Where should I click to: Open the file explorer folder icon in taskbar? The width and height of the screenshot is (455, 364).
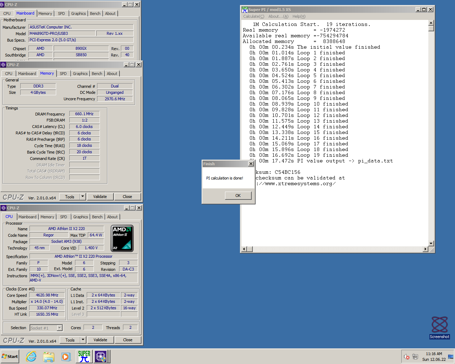[49, 357]
